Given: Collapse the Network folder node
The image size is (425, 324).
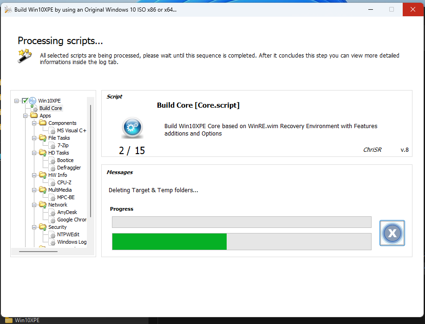Looking at the screenshot, I should click(x=34, y=205).
